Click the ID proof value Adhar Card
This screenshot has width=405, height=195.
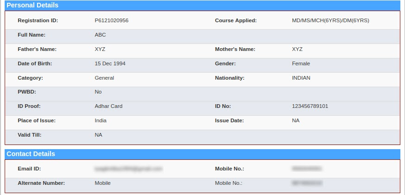(x=108, y=106)
